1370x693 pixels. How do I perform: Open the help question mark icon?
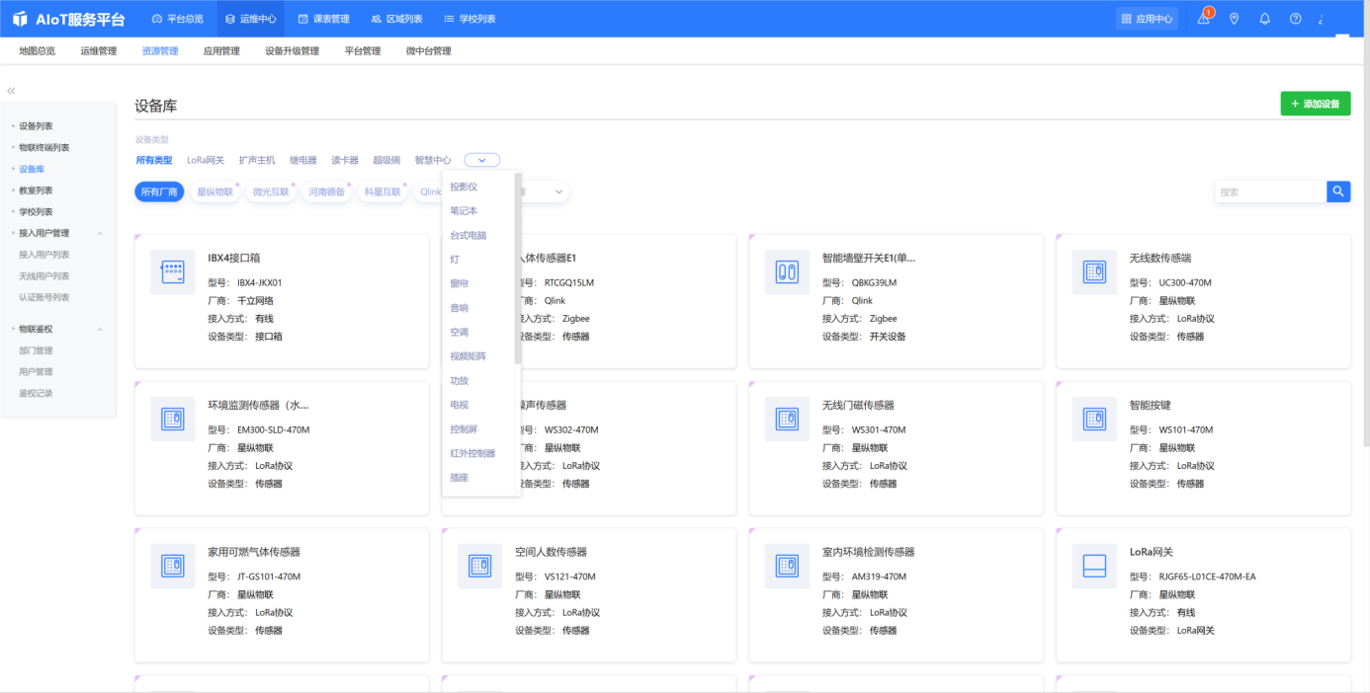point(1294,18)
